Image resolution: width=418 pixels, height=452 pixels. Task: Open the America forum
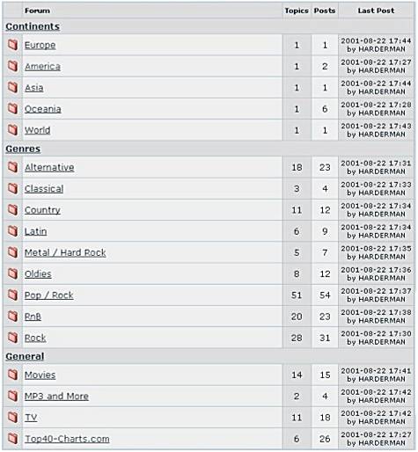click(x=42, y=67)
